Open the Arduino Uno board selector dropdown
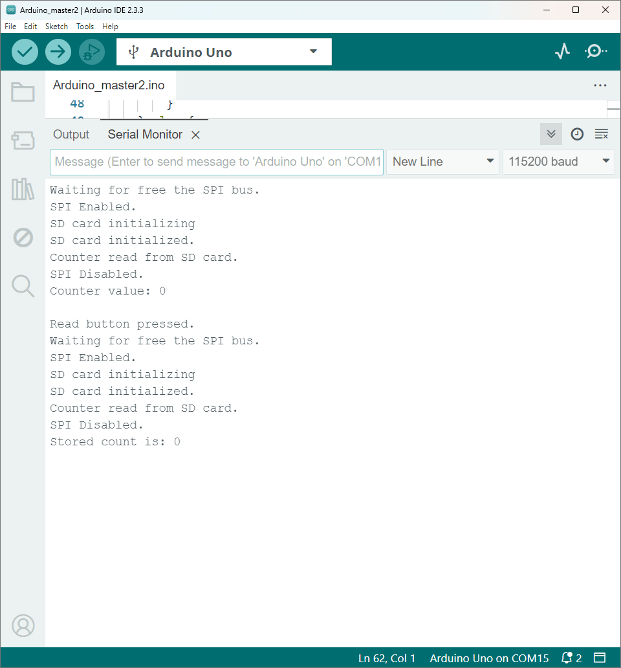Screen dimensions: 621x668 tap(224, 52)
